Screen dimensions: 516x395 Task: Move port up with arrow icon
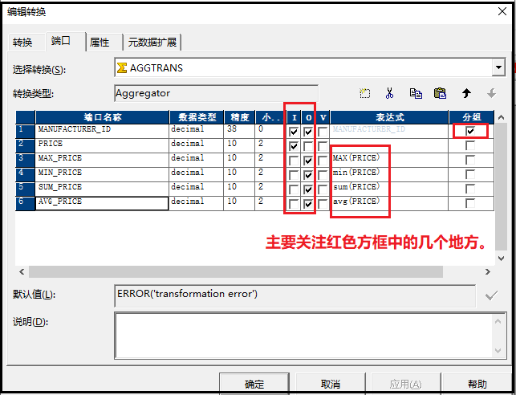pyautogui.click(x=466, y=93)
